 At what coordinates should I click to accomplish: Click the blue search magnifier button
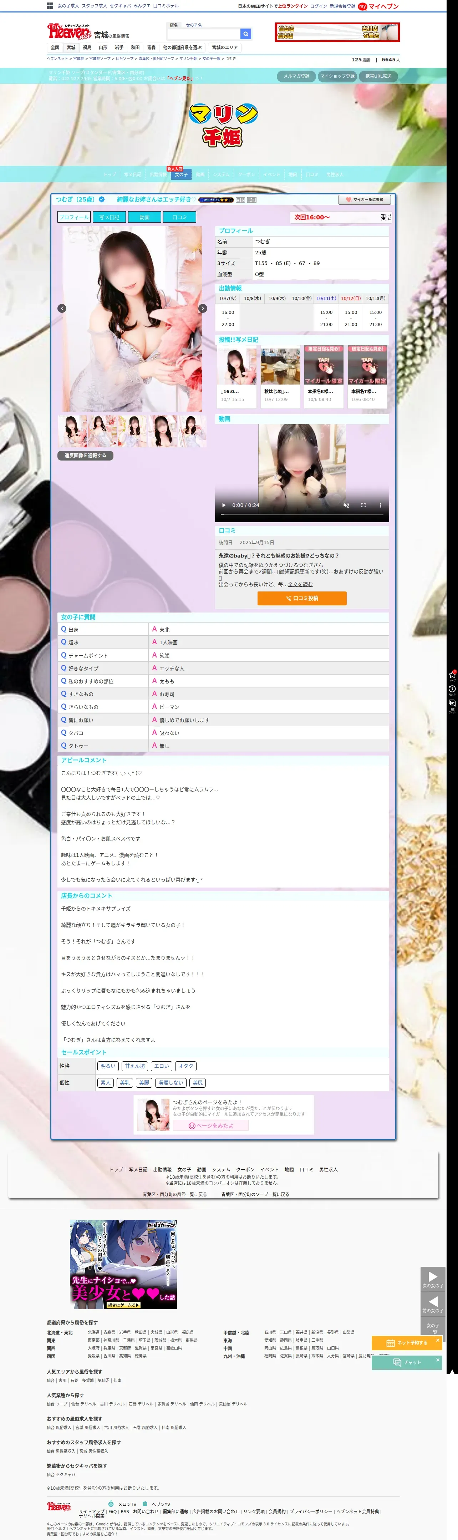click(x=245, y=34)
